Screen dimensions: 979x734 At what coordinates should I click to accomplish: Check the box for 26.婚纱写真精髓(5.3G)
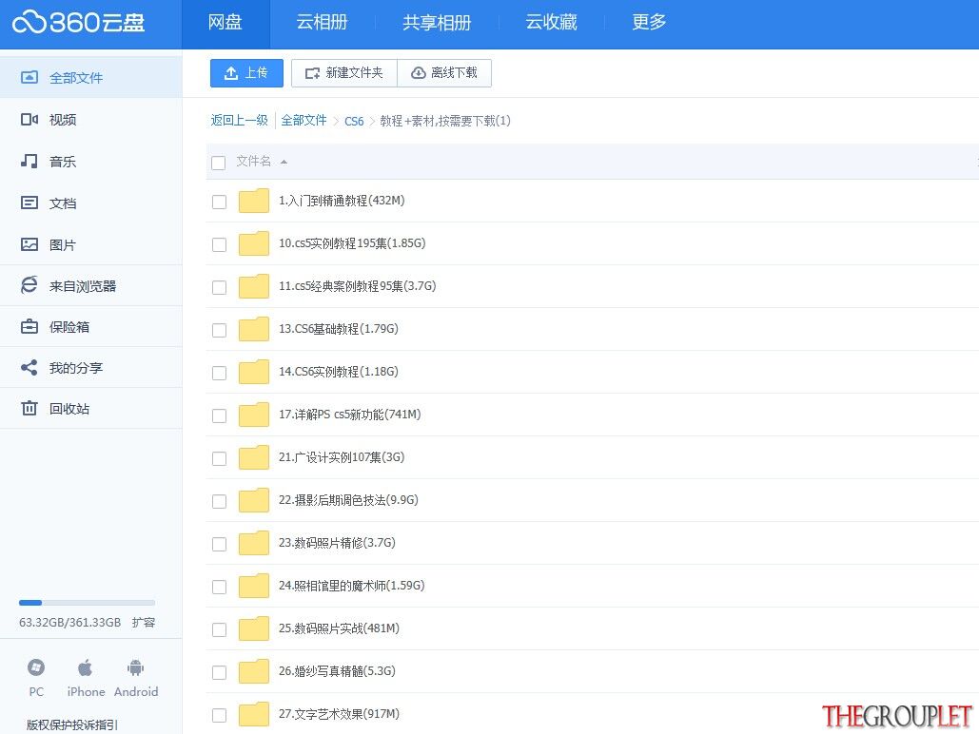(x=219, y=672)
